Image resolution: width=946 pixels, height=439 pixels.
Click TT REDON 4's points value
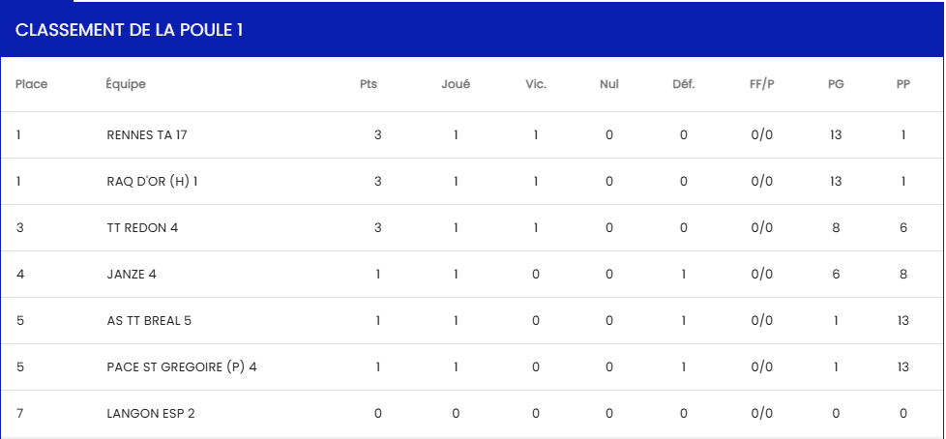tap(377, 228)
